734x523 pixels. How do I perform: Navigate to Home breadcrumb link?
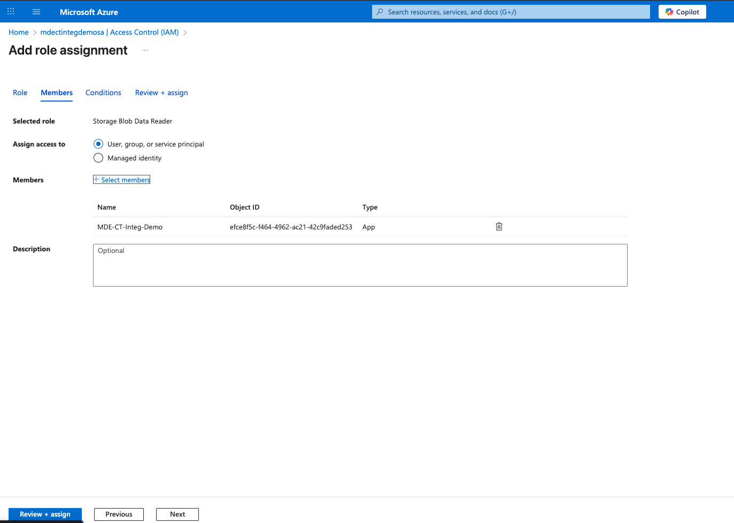pos(19,32)
